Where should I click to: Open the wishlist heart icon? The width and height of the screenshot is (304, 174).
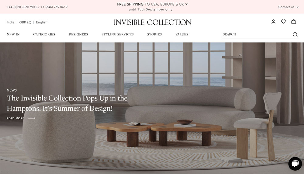(x=283, y=22)
